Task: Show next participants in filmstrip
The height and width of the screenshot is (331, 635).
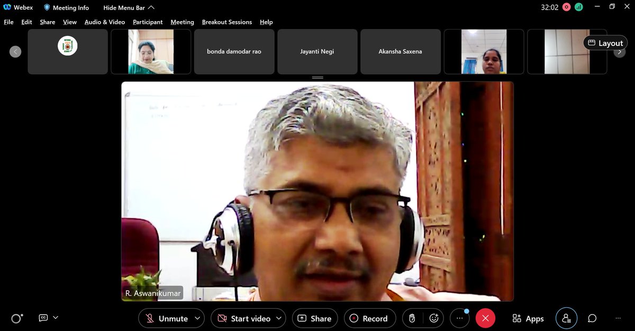Action: point(620,52)
